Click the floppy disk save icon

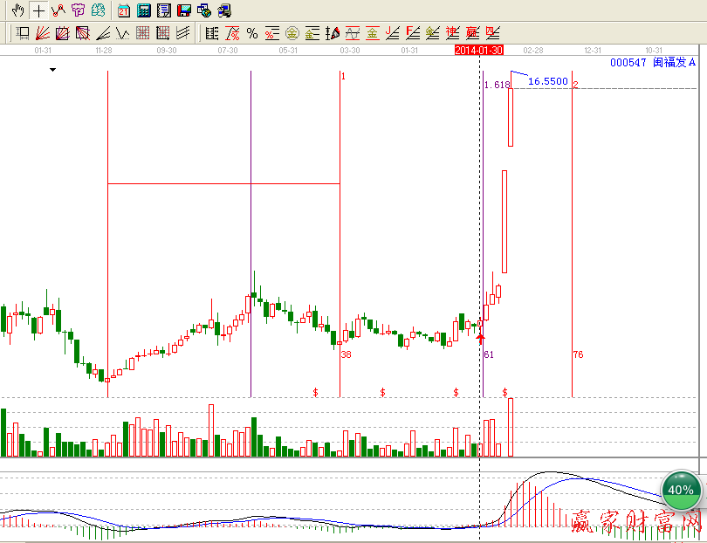[183, 10]
